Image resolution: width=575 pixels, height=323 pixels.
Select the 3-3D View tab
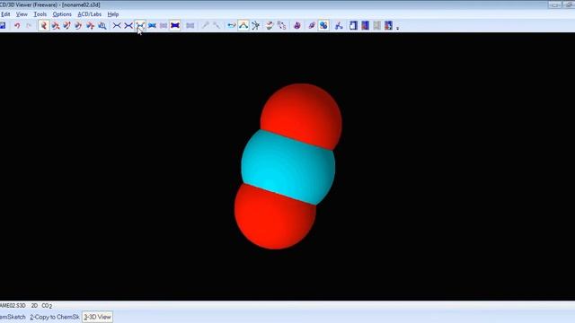(x=97, y=317)
